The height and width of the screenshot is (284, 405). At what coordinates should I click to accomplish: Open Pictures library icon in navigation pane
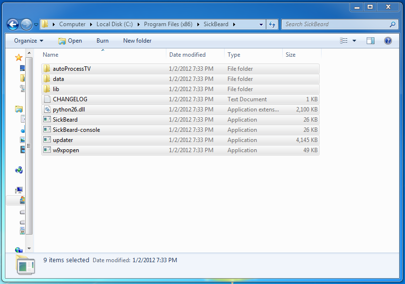point(22,140)
